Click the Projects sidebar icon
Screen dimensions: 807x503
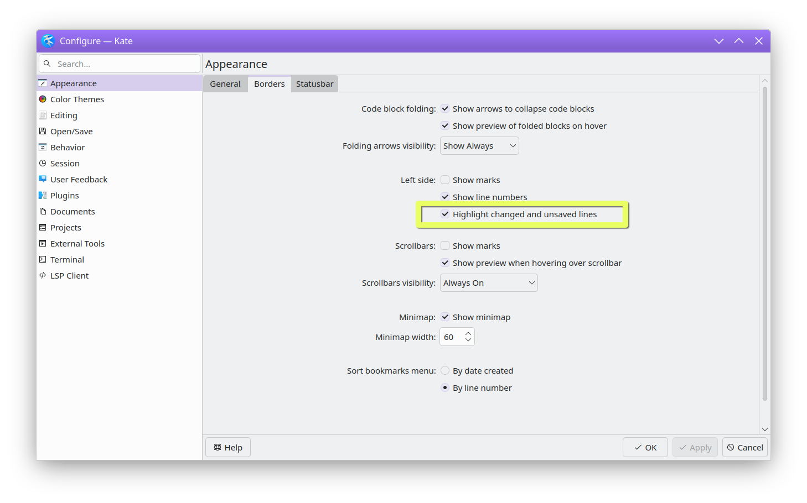point(43,227)
